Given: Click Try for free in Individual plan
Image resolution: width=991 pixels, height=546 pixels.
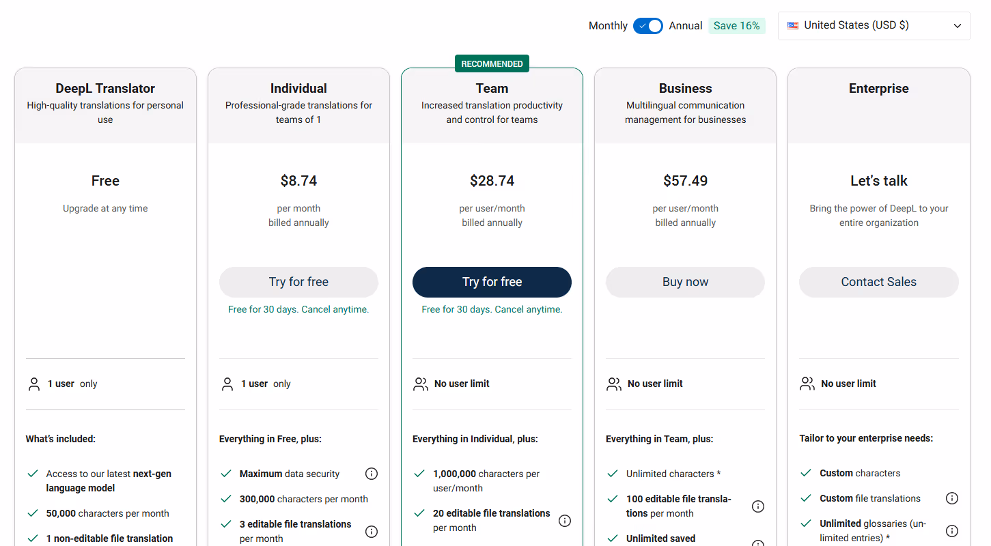Looking at the screenshot, I should (x=298, y=282).
